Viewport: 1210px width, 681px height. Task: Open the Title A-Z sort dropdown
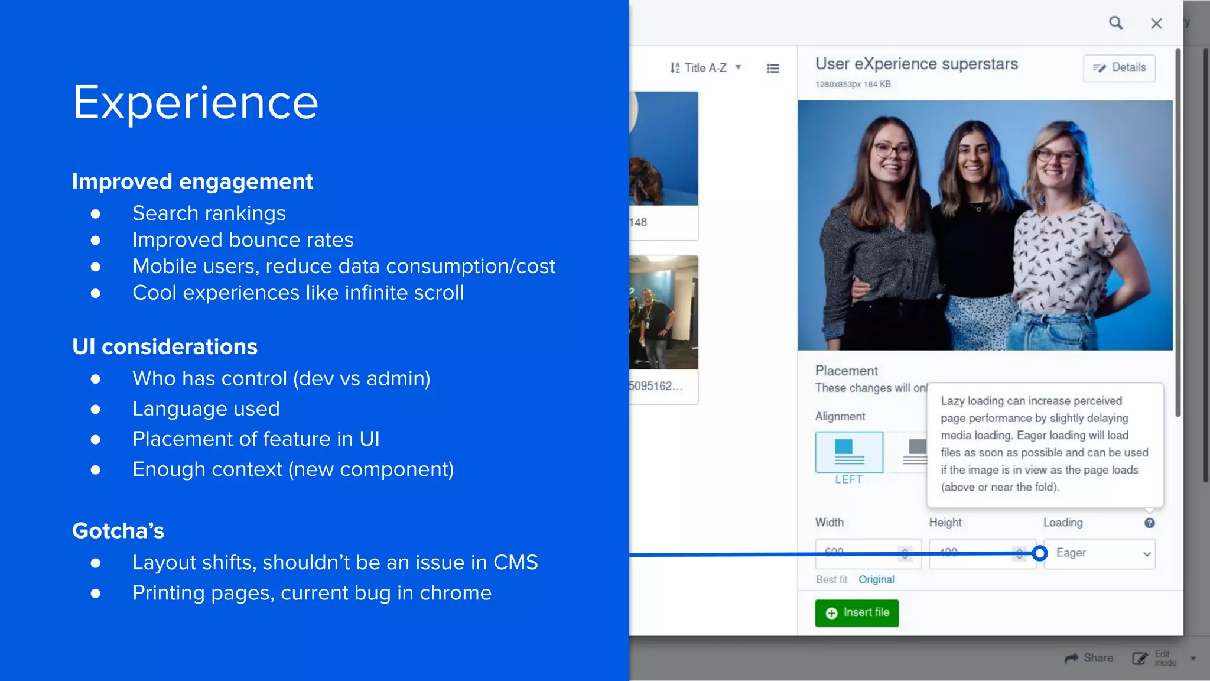tap(705, 68)
